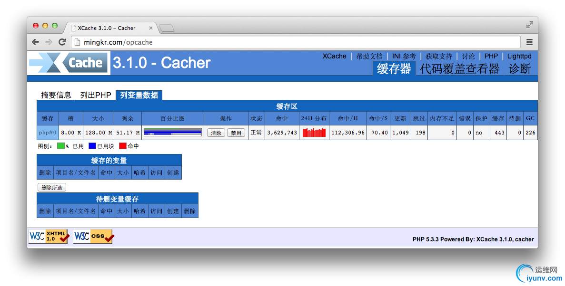Click the GC column header

tap(530, 118)
